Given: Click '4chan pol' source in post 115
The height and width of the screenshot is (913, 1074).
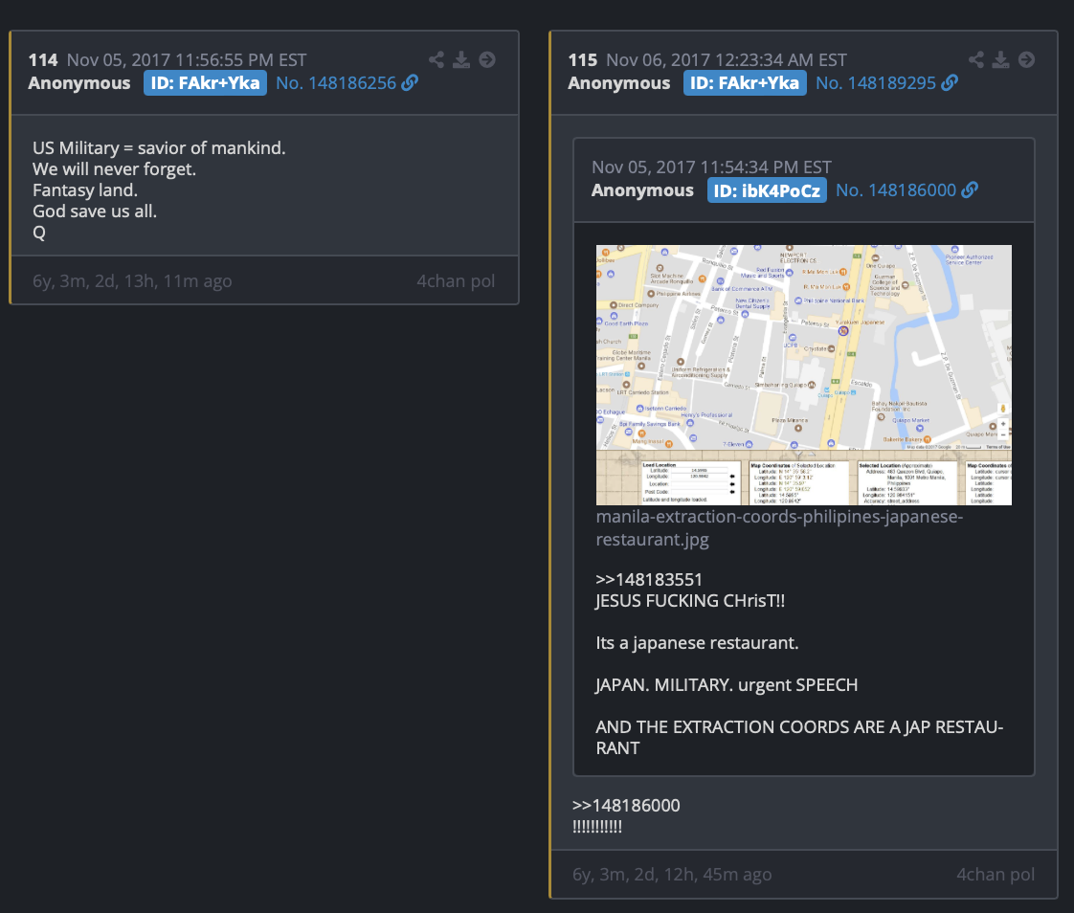Looking at the screenshot, I should pos(996,875).
